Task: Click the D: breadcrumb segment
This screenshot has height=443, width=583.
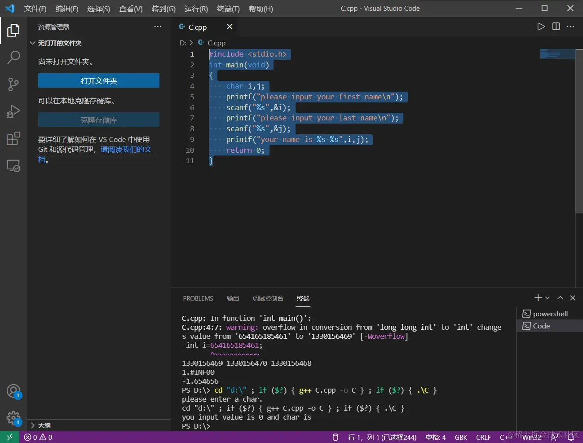Action: coord(183,43)
